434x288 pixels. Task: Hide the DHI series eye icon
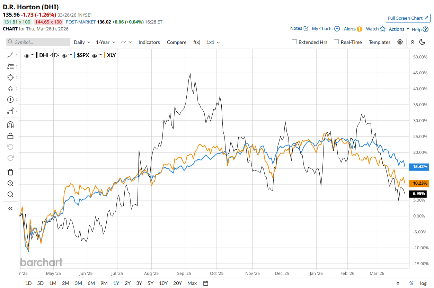(27, 55)
